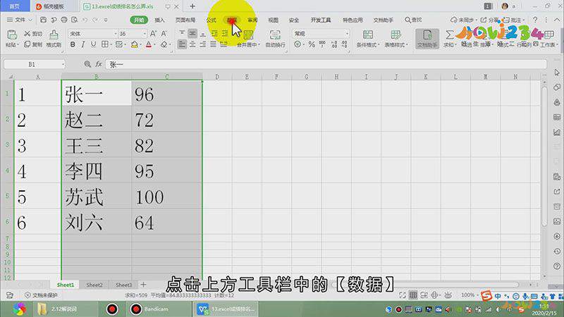Click the Format Painter (格式刷) icon
Viewport: 564px width, 317px height.
[x=54, y=35]
